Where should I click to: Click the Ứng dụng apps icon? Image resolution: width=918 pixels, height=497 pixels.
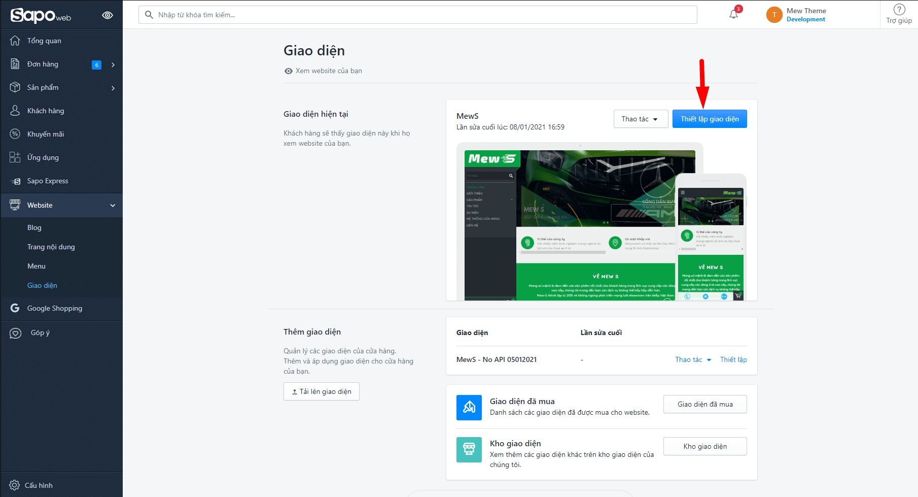15,157
